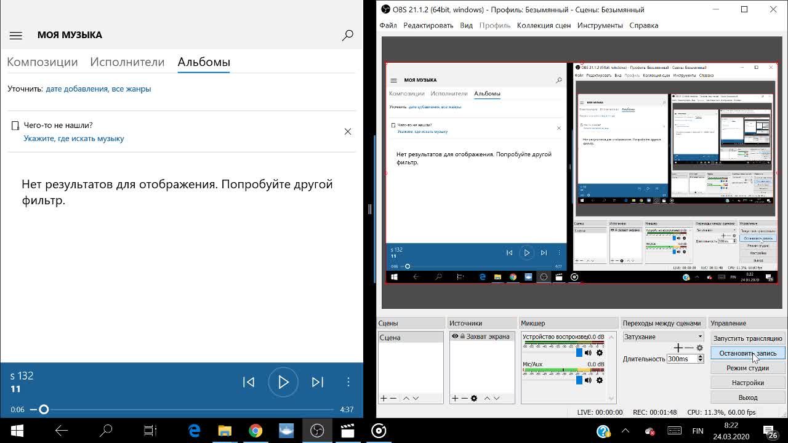Open Task View on taskbar
The image size is (788, 443).
click(150, 431)
